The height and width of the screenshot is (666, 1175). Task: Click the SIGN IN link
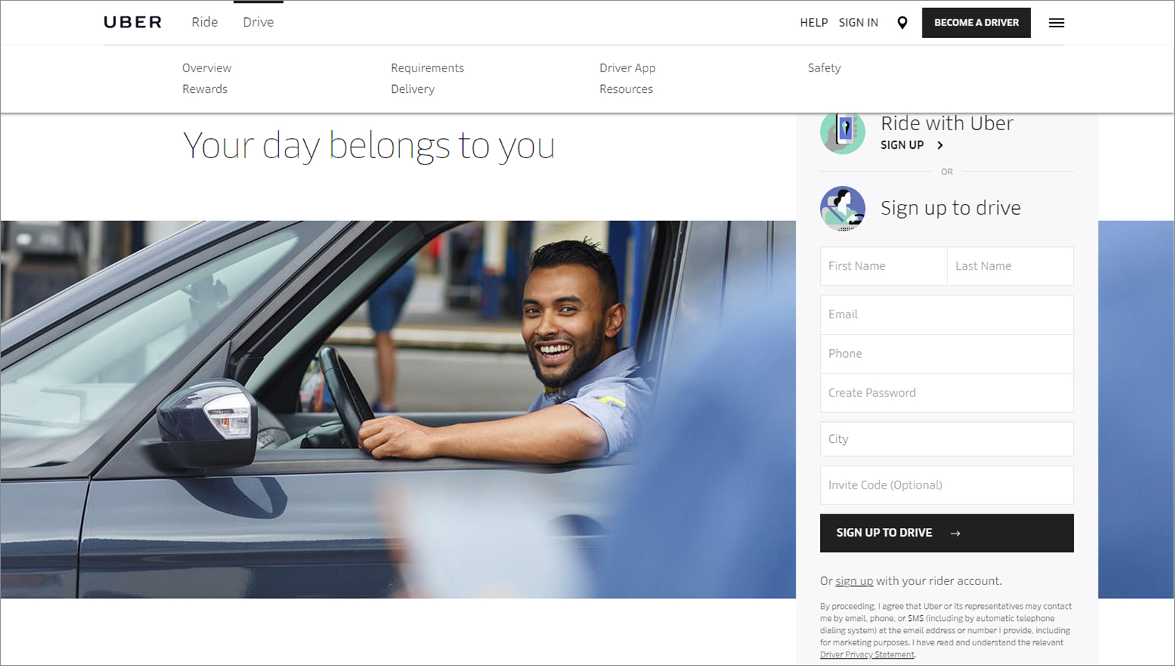(858, 23)
